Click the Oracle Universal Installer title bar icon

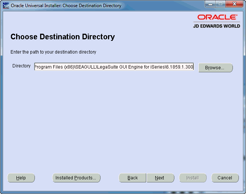click(6, 6)
